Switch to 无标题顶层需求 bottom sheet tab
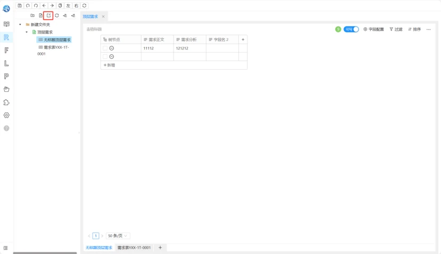 [99, 248]
